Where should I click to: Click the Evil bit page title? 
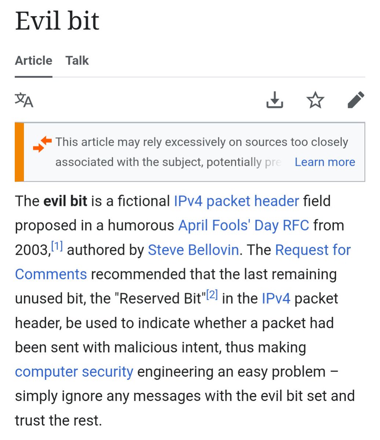(57, 21)
